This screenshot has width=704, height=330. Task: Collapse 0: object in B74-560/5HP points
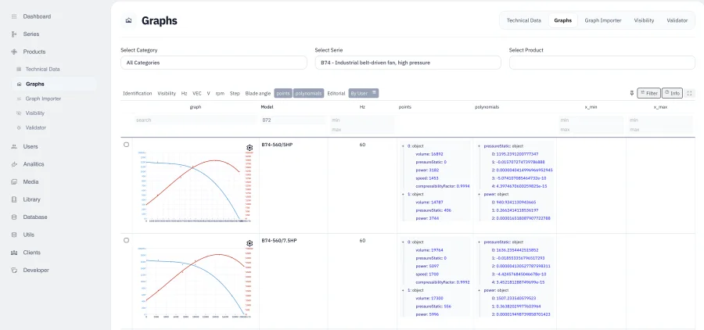pyautogui.click(x=404, y=146)
